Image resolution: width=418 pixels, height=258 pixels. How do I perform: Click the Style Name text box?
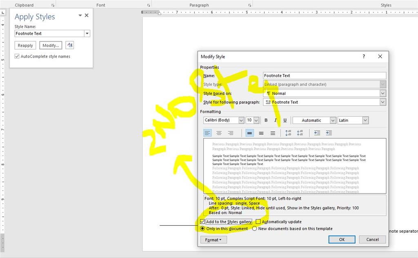tap(49, 33)
